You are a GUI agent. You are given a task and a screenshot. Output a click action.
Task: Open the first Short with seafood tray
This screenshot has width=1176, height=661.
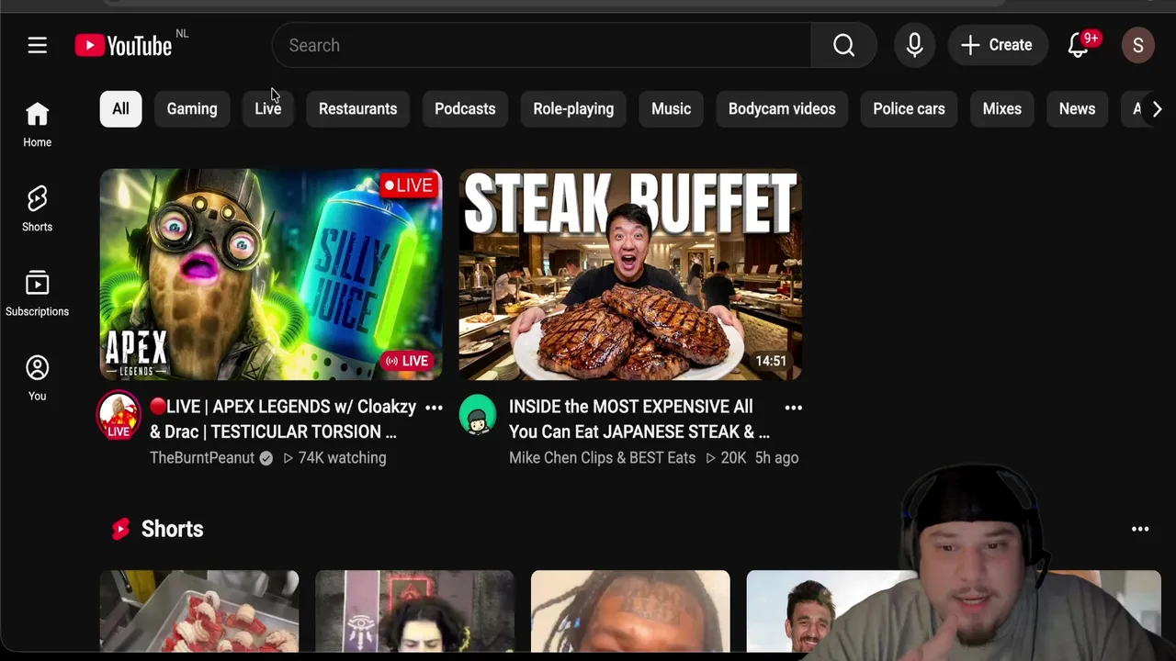pyautogui.click(x=199, y=611)
